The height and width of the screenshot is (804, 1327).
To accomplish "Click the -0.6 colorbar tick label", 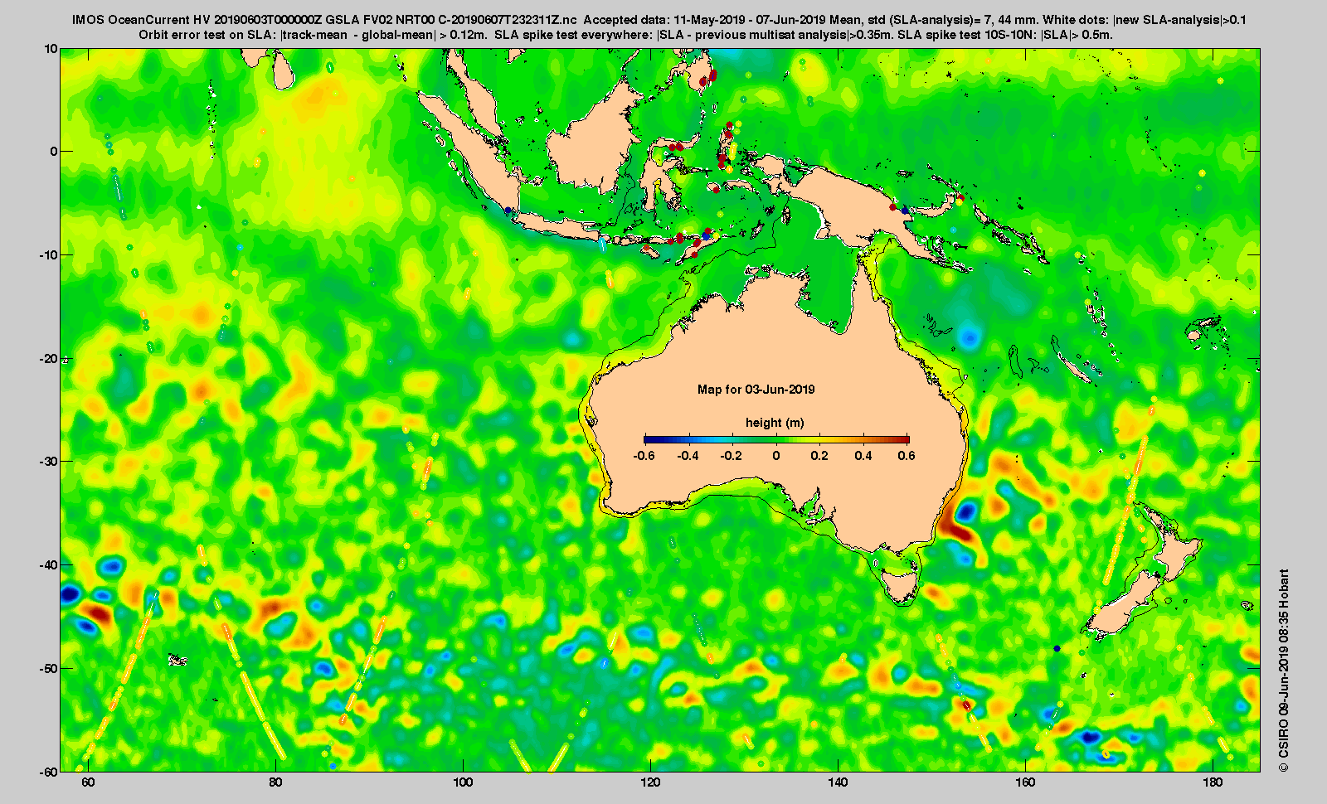I will pyautogui.click(x=644, y=456).
